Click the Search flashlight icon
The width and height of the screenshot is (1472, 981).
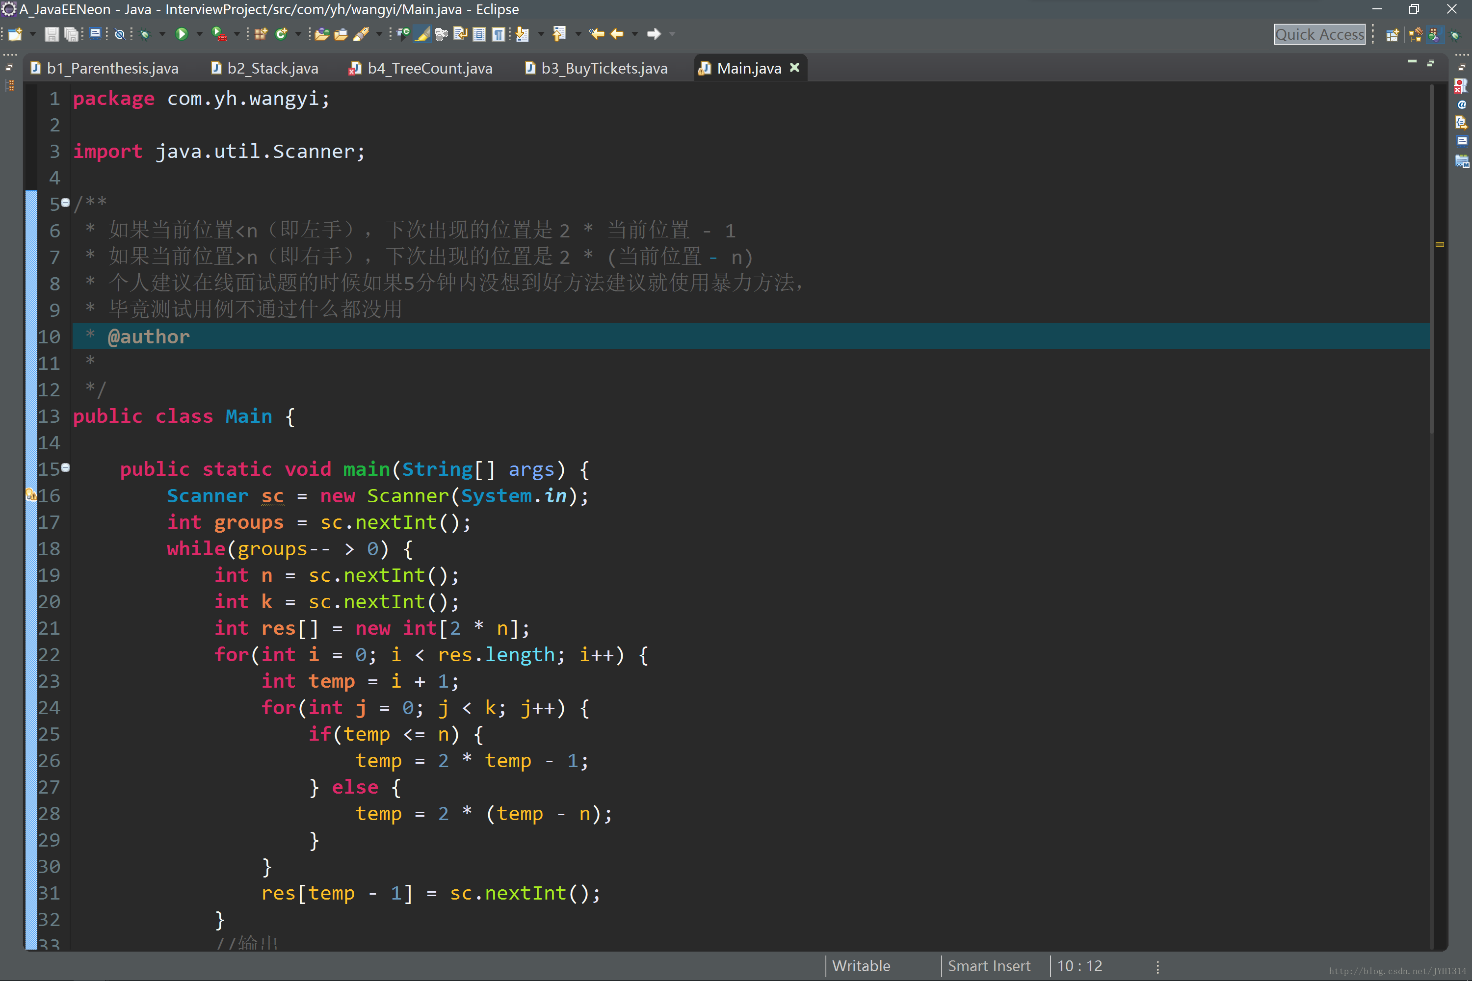click(361, 34)
